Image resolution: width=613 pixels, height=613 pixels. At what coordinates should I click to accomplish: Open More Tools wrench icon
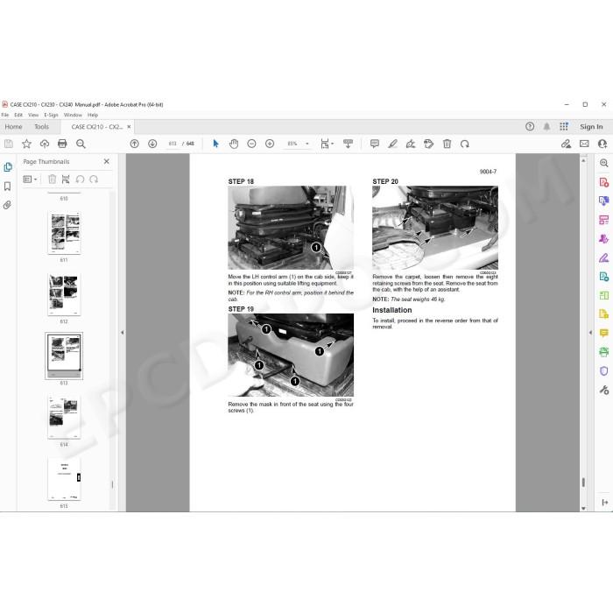pyautogui.click(x=603, y=390)
